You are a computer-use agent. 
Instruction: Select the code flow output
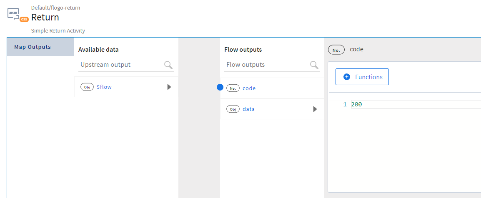pos(249,88)
